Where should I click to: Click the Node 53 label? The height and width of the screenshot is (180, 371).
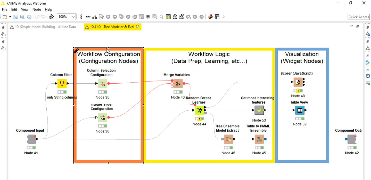pos(259,120)
